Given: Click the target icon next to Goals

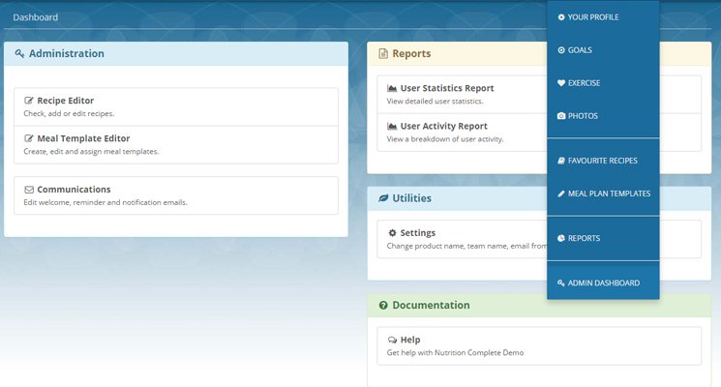Looking at the screenshot, I should coord(561,50).
